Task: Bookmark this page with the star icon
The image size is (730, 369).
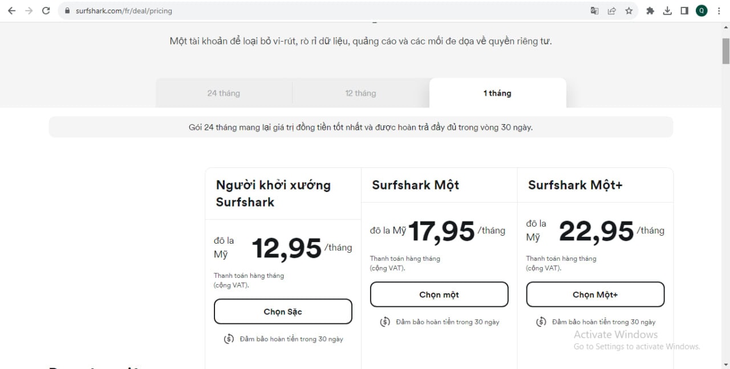Action: [629, 11]
